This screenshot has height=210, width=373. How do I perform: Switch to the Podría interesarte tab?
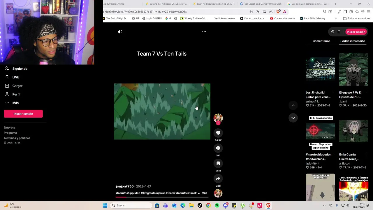coord(353,41)
